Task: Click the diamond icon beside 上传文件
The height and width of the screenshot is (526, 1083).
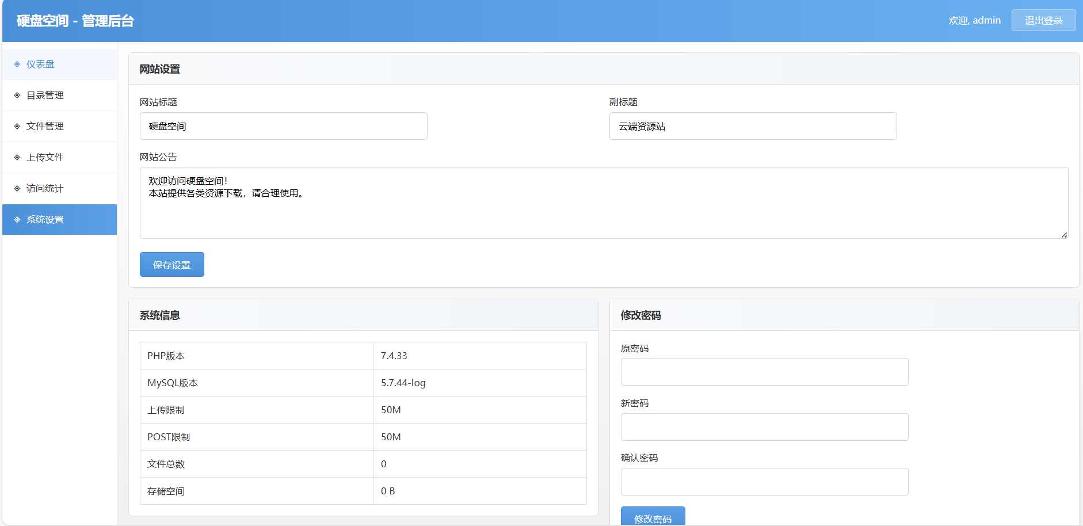Action: point(17,158)
